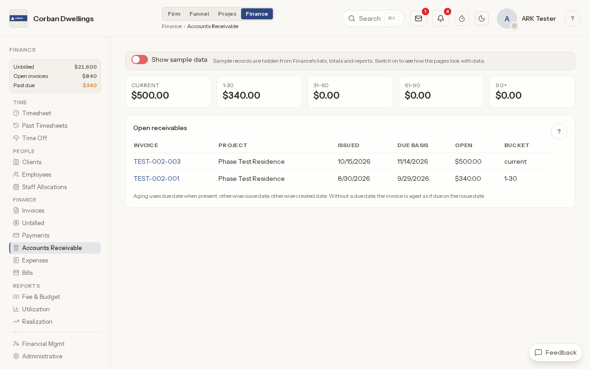
Task: Select Accounts Receivable in the sidebar
Action: pyautogui.click(x=55, y=248)
